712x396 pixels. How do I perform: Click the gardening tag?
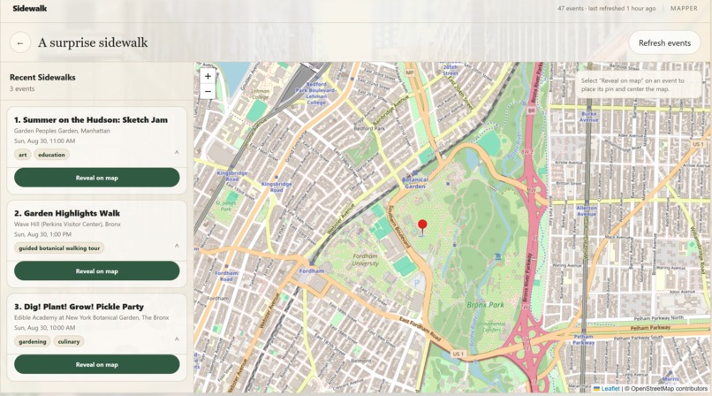point(32,341)
